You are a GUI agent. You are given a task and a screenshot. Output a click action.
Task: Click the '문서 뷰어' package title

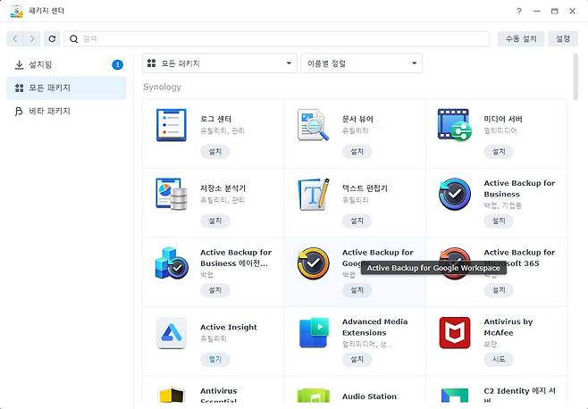point(357,119)
